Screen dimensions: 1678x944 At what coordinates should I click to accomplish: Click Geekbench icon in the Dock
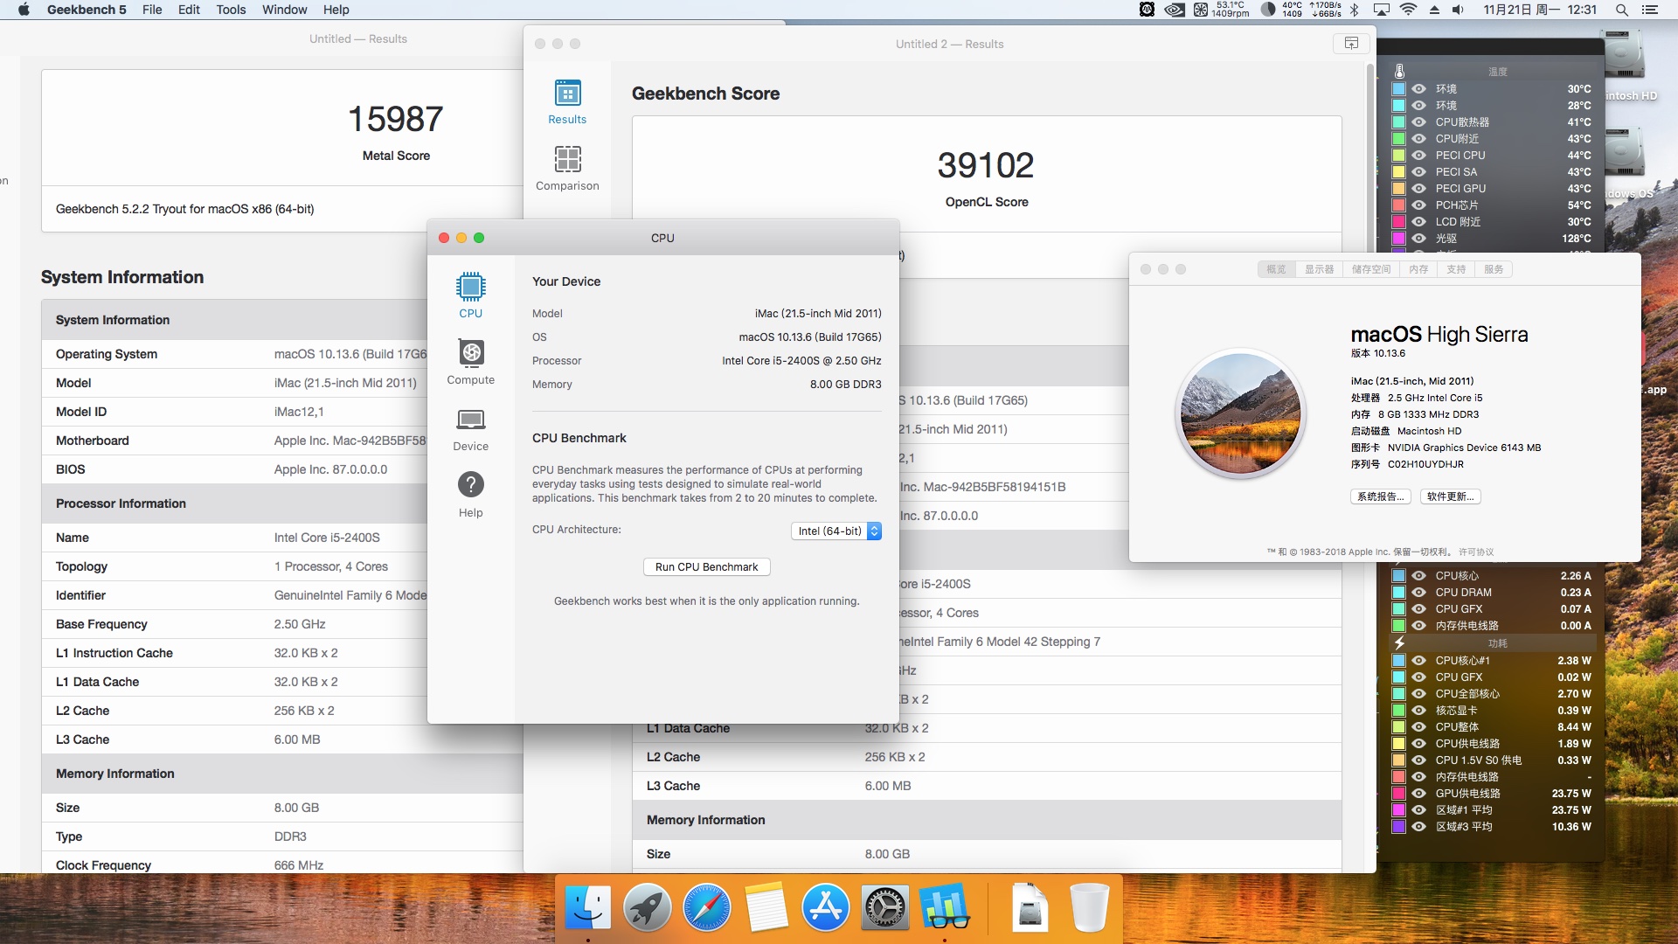[945, 907]
